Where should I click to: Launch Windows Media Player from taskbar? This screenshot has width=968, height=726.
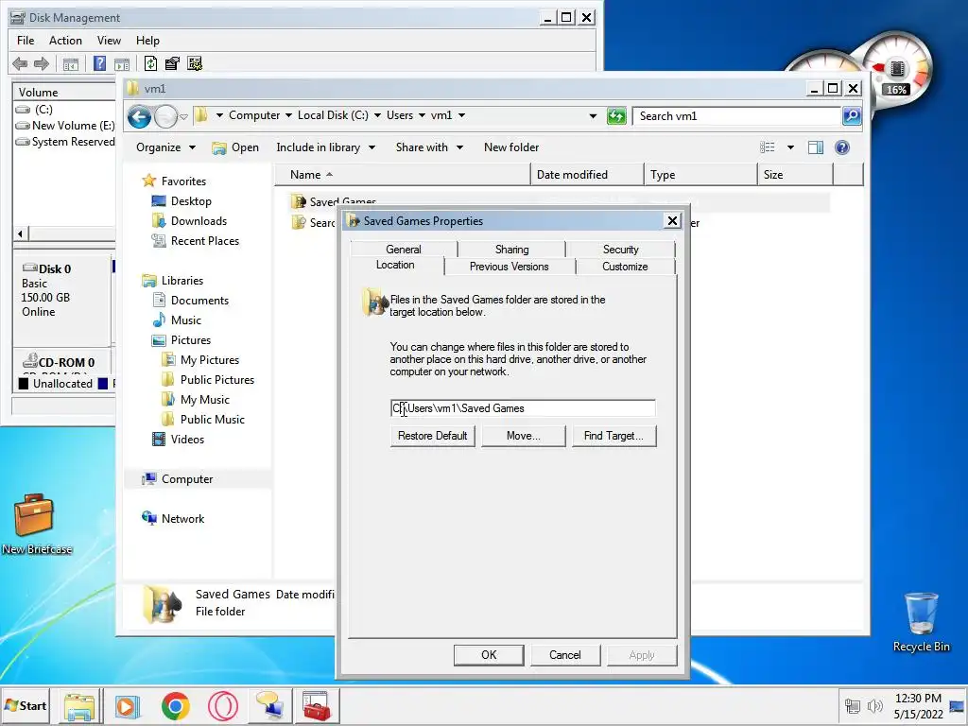[128, 706]
